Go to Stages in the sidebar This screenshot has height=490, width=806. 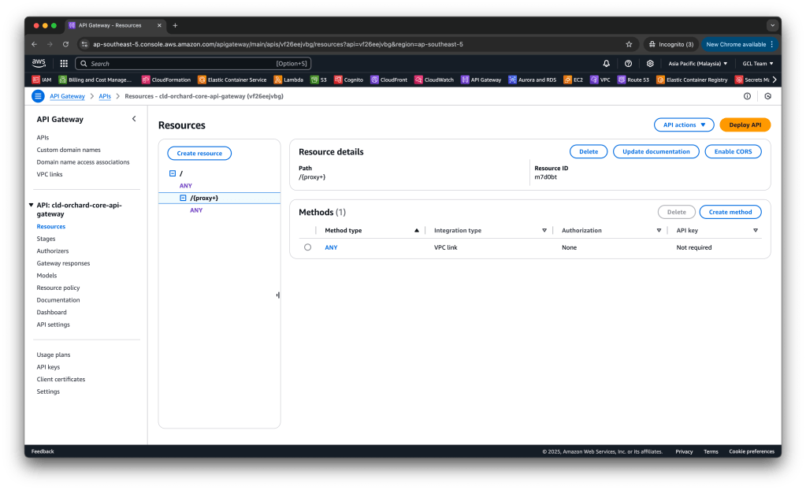(x=46, y=239)
